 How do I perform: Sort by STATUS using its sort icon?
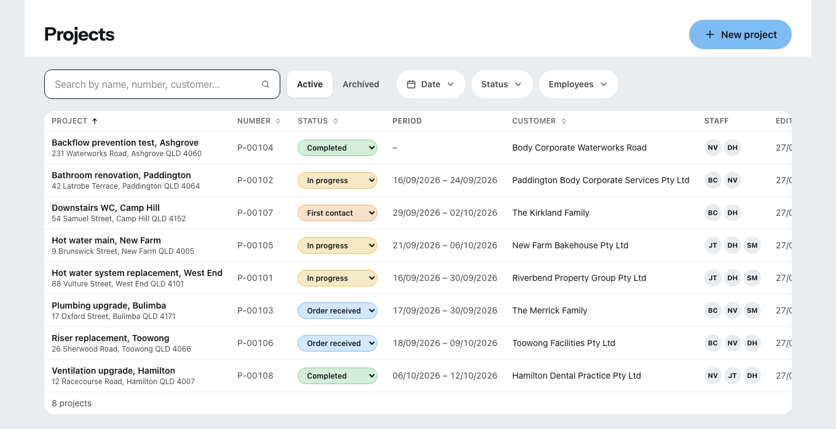tap(336, 121)
